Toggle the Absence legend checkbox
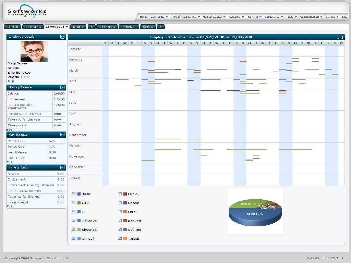Image resolution: width=351 pixels, height=263 pixels. (x=73, y=229)
